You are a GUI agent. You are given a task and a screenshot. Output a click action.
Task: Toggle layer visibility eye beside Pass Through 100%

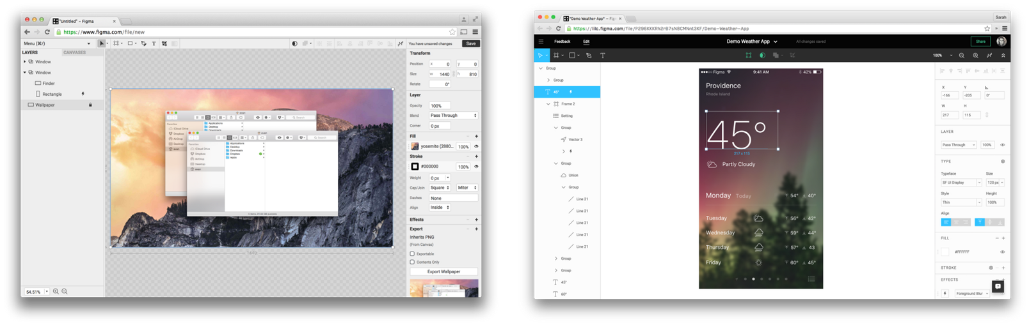coord(1003,145)
